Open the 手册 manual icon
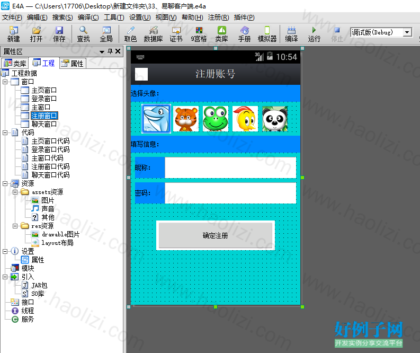The width and height of the screenshot is (420, 353). (245, 34)
